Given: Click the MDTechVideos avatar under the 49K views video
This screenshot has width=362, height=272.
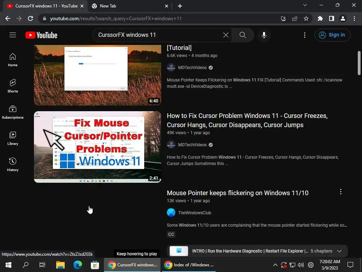Looking at the screenshot, I should [x=171, y=145].
